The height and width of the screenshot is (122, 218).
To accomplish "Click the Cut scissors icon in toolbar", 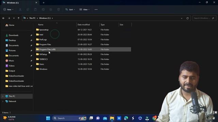I will (20, 9).
